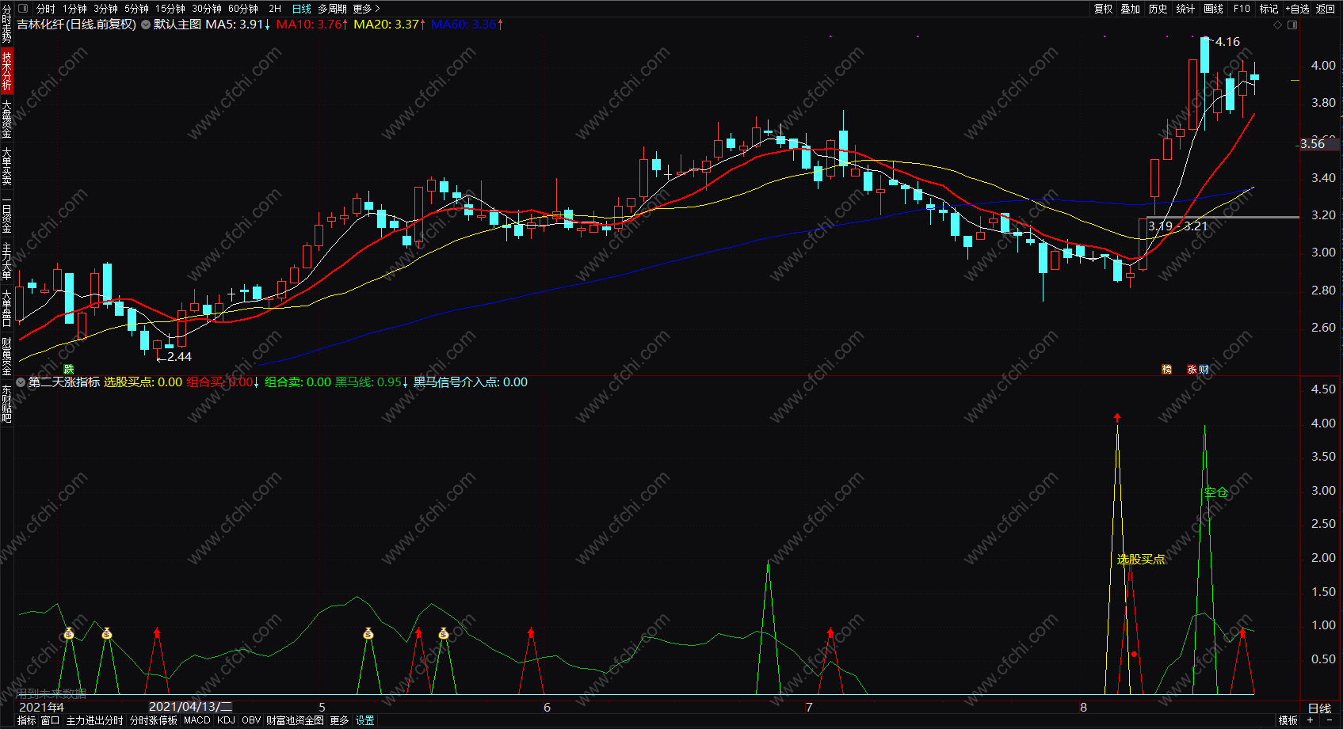
Task: Switch to 3分钟 period
Action: [105, 9]
